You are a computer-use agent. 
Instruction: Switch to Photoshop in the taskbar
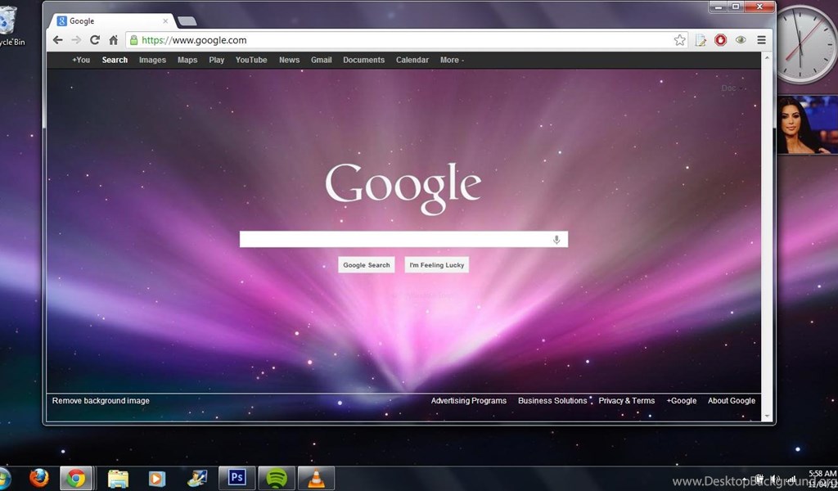(x=237, y=478)
